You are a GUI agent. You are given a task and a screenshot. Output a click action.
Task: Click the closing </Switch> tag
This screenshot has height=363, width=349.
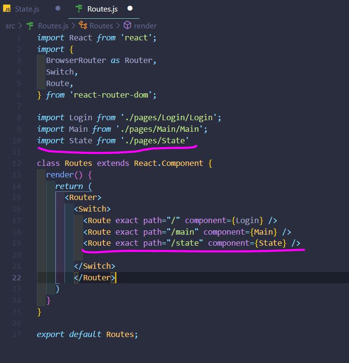click(x=94, y=266)
